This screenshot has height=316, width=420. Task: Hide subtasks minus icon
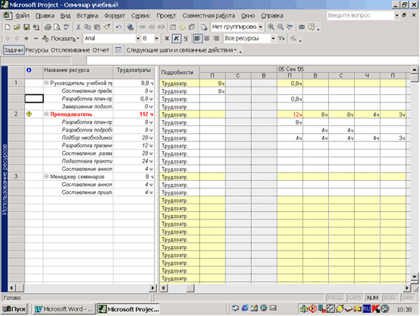click(x=36, y=39)
